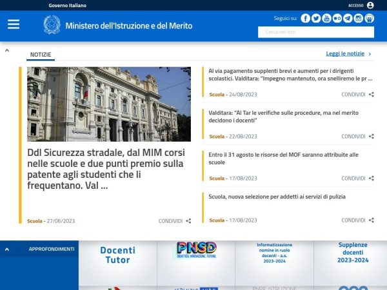387x290 pixels.
Task: Select the NOTIZIE tab
Action: point(41,55)
